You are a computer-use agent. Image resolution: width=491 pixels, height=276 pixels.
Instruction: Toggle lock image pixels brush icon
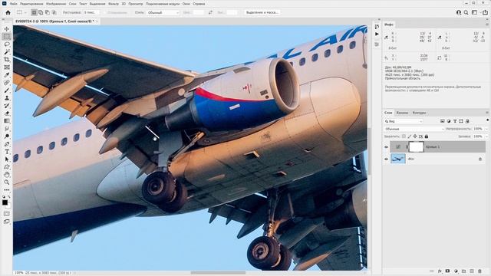coord(409,136)
